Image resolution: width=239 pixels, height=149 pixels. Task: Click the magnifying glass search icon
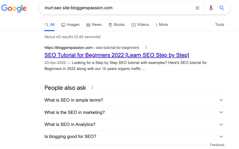tap(222, 8)
